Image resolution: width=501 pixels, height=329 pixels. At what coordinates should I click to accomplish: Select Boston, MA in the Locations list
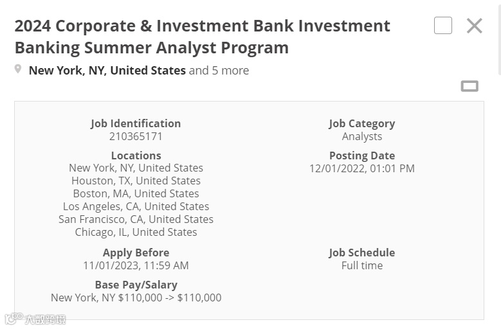click(x=136, y=193)
